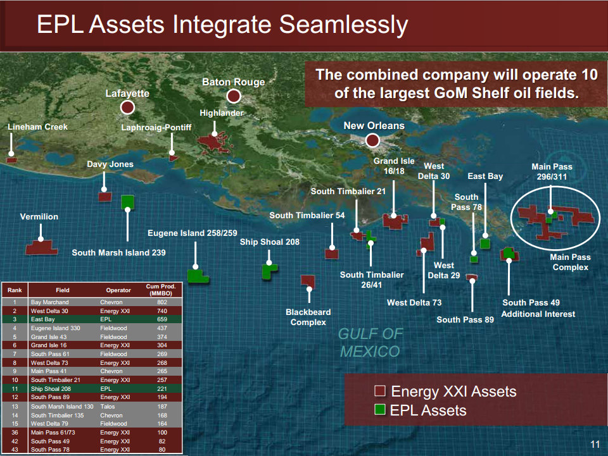
Task: Click the red Vermilion asset block
Action: tap(41, 247)
